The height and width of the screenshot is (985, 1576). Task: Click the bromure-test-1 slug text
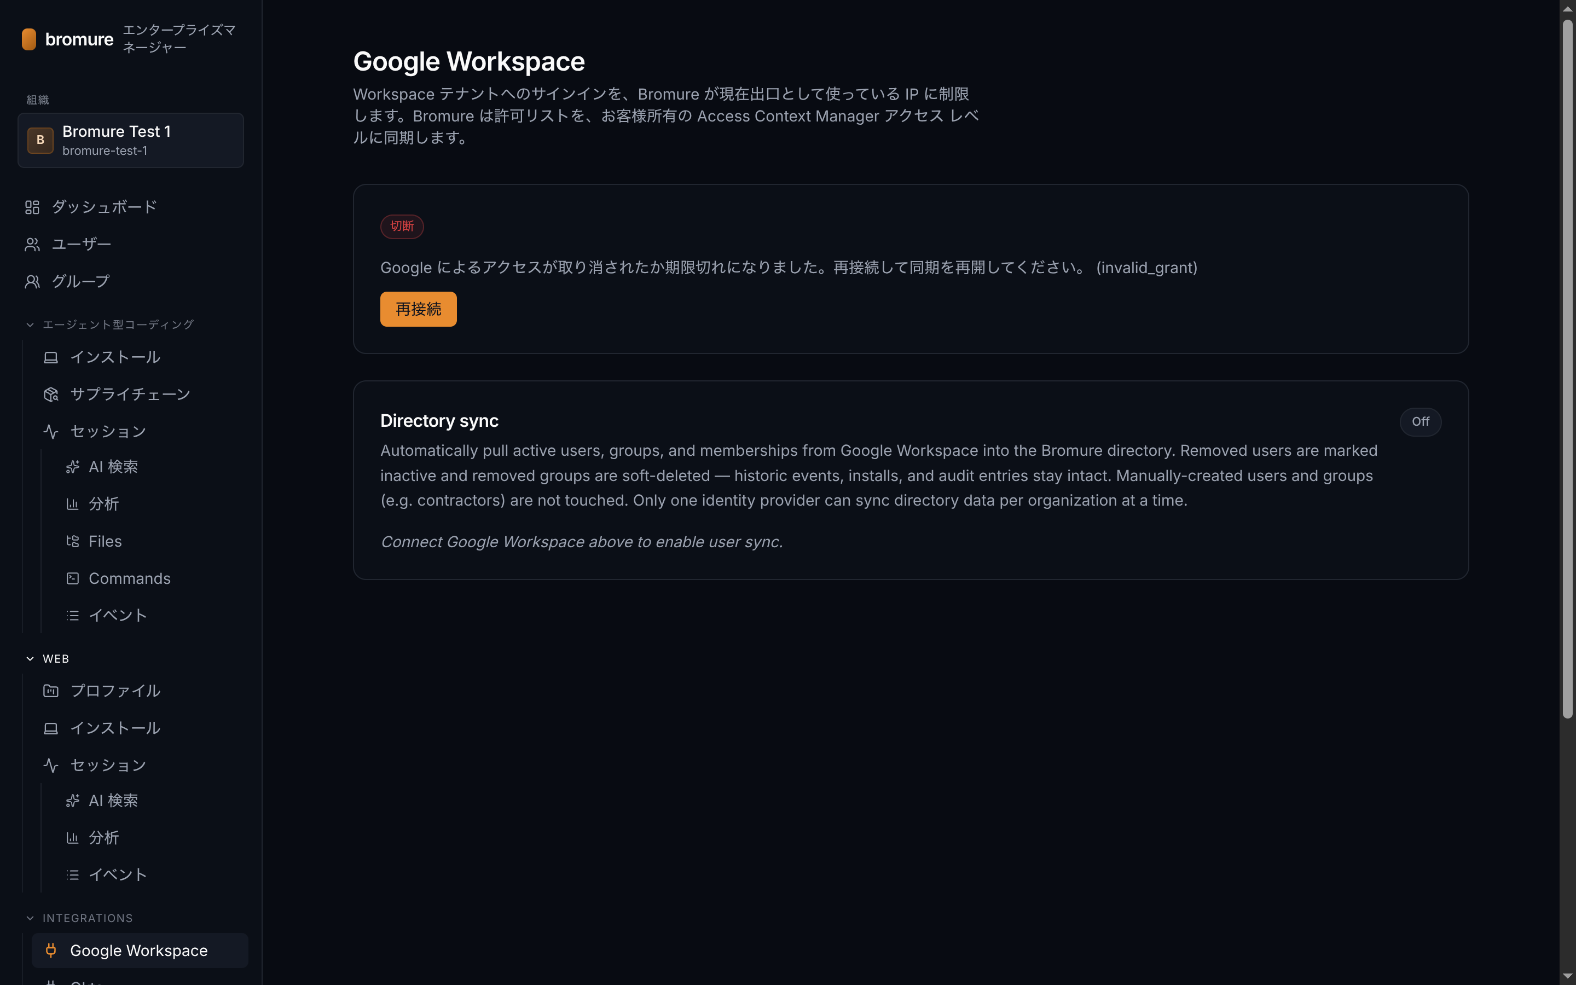point(105,150)
